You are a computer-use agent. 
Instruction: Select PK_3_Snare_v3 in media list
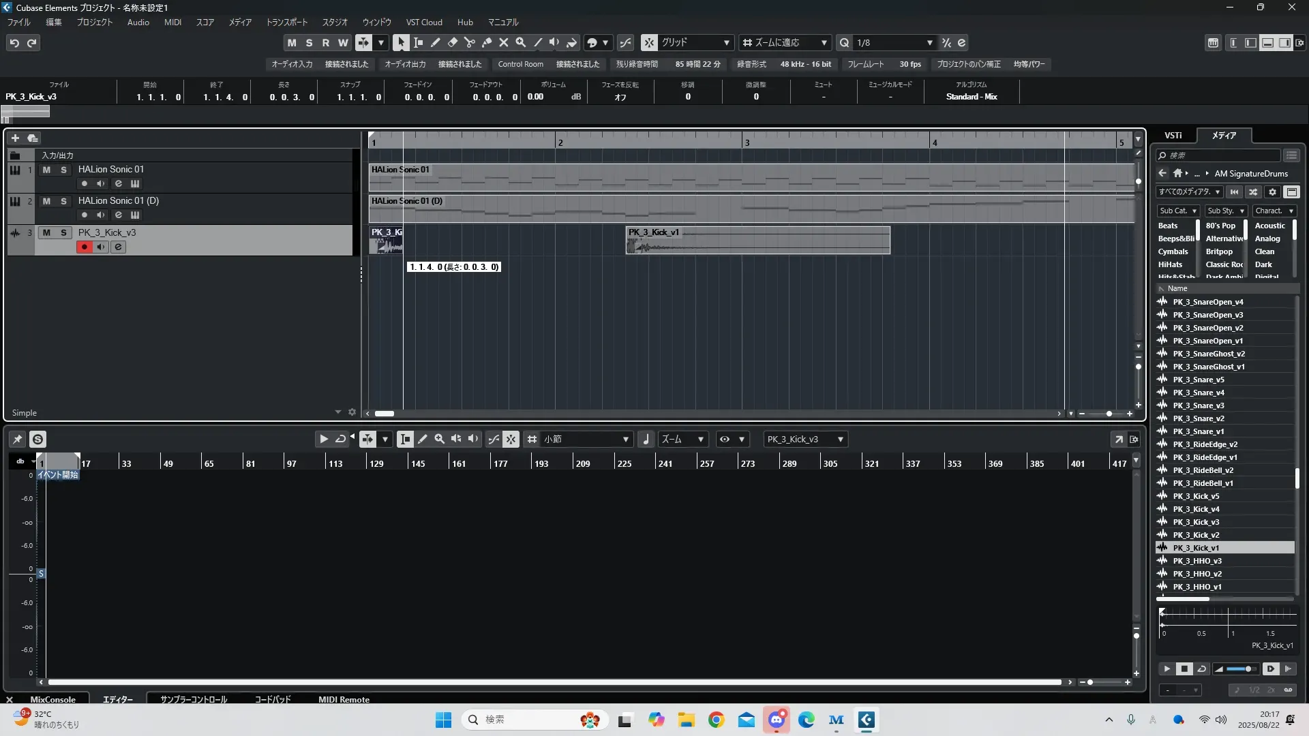(1198, 405)
